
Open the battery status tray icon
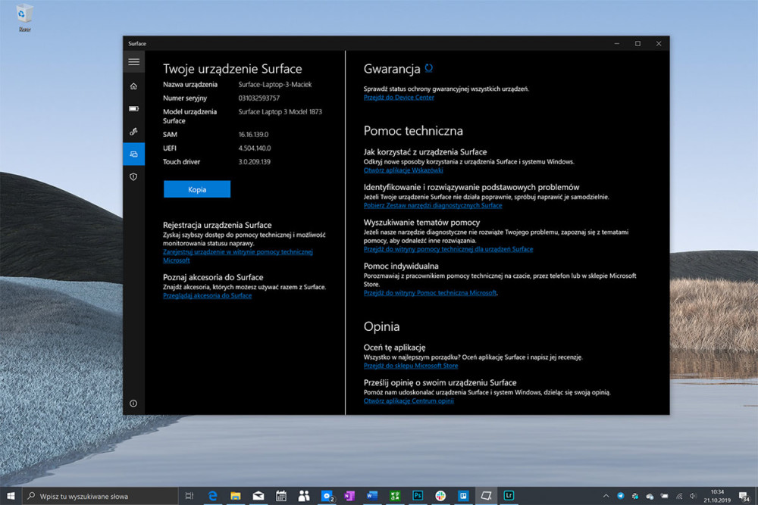[x=664, y=497]
